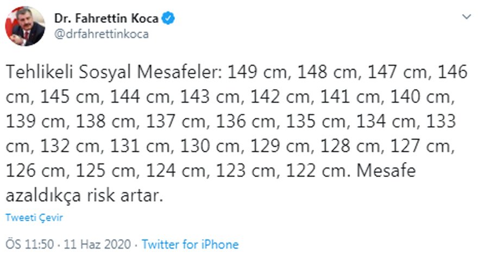Image resolution: width=478 pixels, height=261 pixels.
Task: Open the tweet options chevron menu
Action: coord(466,17)
